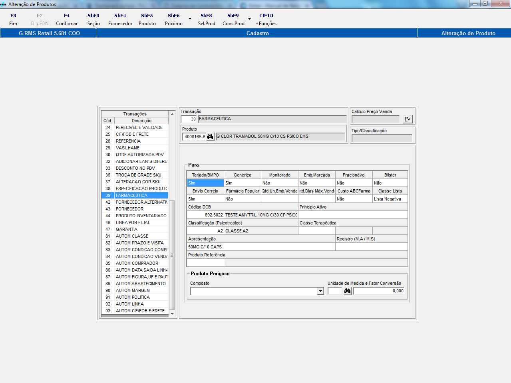Screen dimensions: 511x383
Task: Open the Composto dropdown arrow
Action: pyautogui.click(x=320, y=291)
